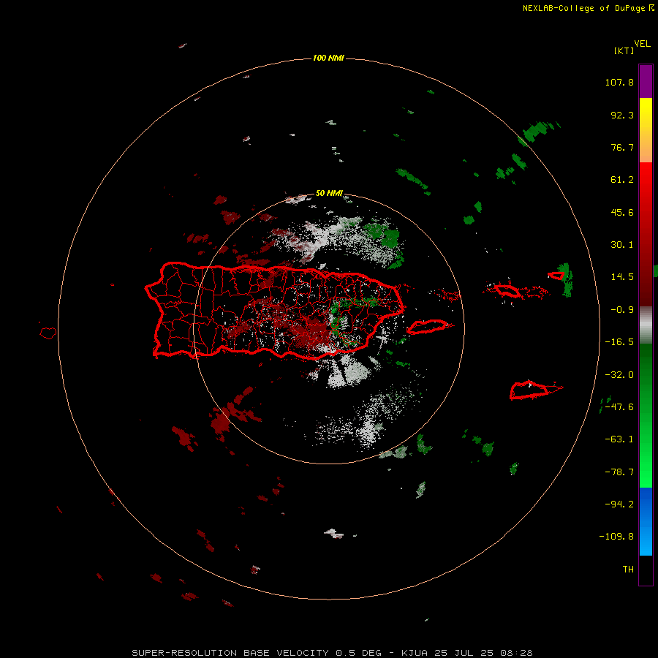Click the yellow-orange segment of the color bar
658x658 pixels.
(646, 130)
